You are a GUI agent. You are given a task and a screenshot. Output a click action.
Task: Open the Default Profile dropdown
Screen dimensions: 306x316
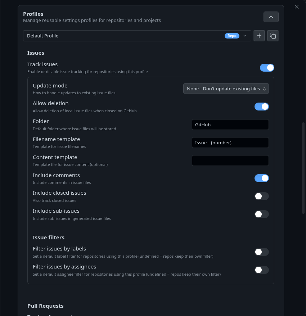click(x=137, y=36)
